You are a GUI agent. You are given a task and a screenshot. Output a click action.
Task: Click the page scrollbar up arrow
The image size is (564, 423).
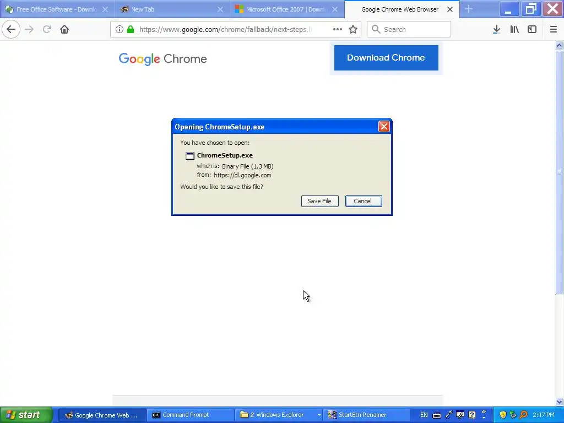click(x=559, y=45)
